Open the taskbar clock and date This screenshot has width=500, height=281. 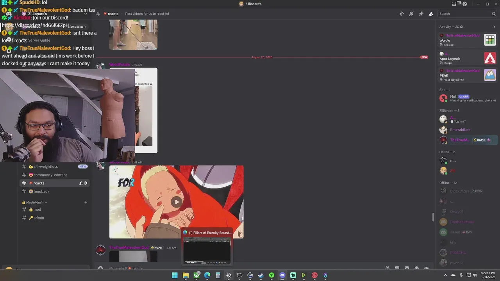489,275
